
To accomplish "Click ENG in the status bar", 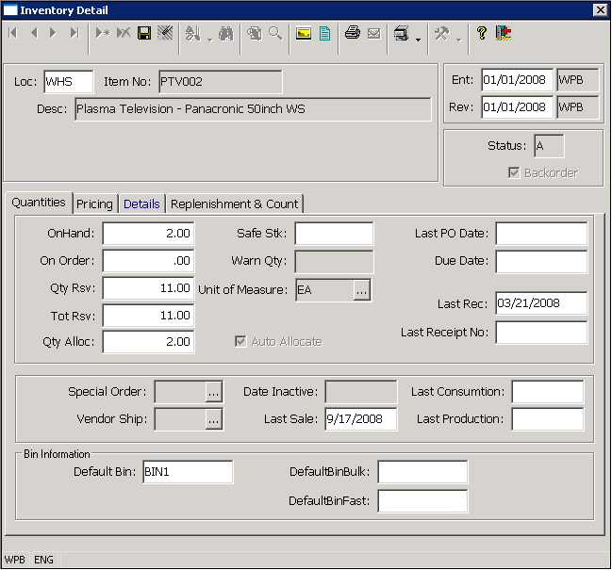I will tap(43, 560).
